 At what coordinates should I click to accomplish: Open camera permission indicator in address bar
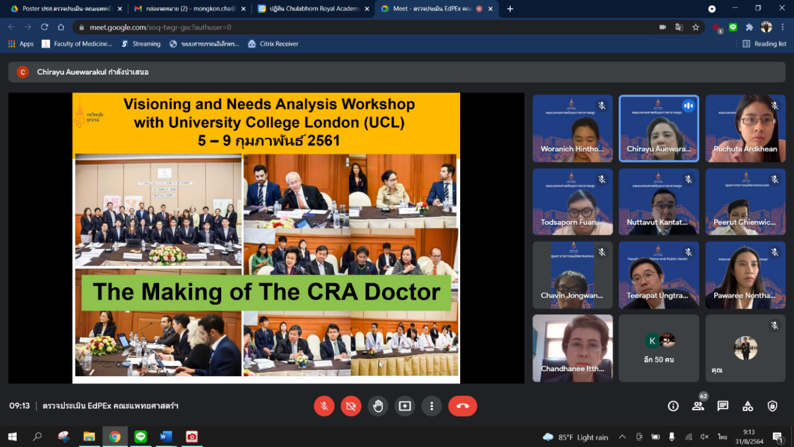pos(662,27)
